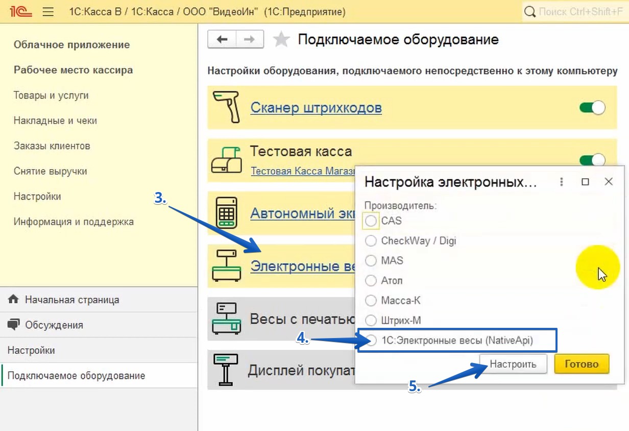Open Автономный эквайринг link
The width and height of the screenshot is (629, 431).
[303, 212]
